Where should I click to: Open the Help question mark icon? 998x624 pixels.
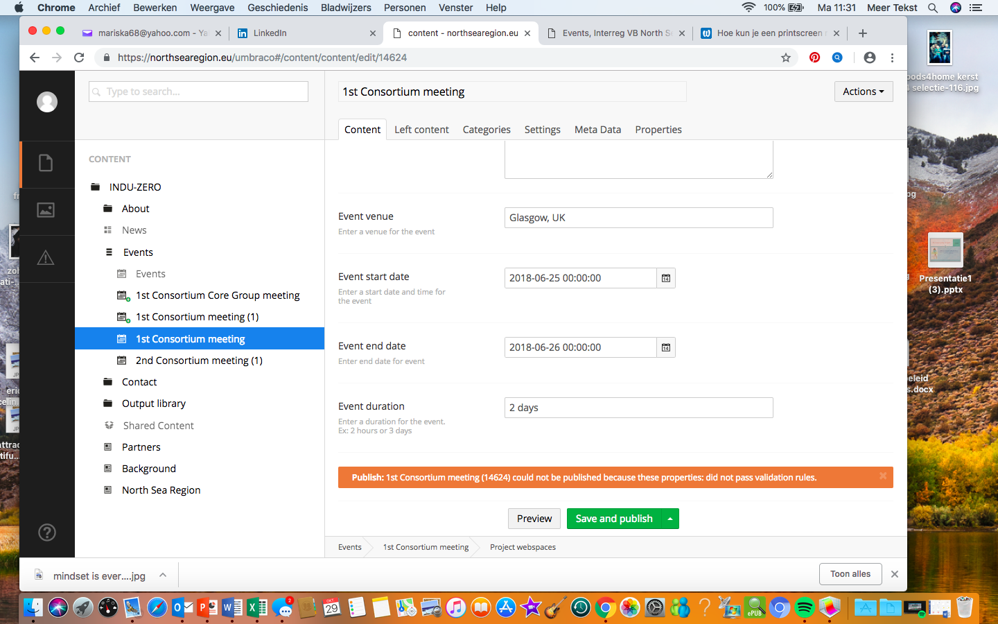(x=46, y=532)
